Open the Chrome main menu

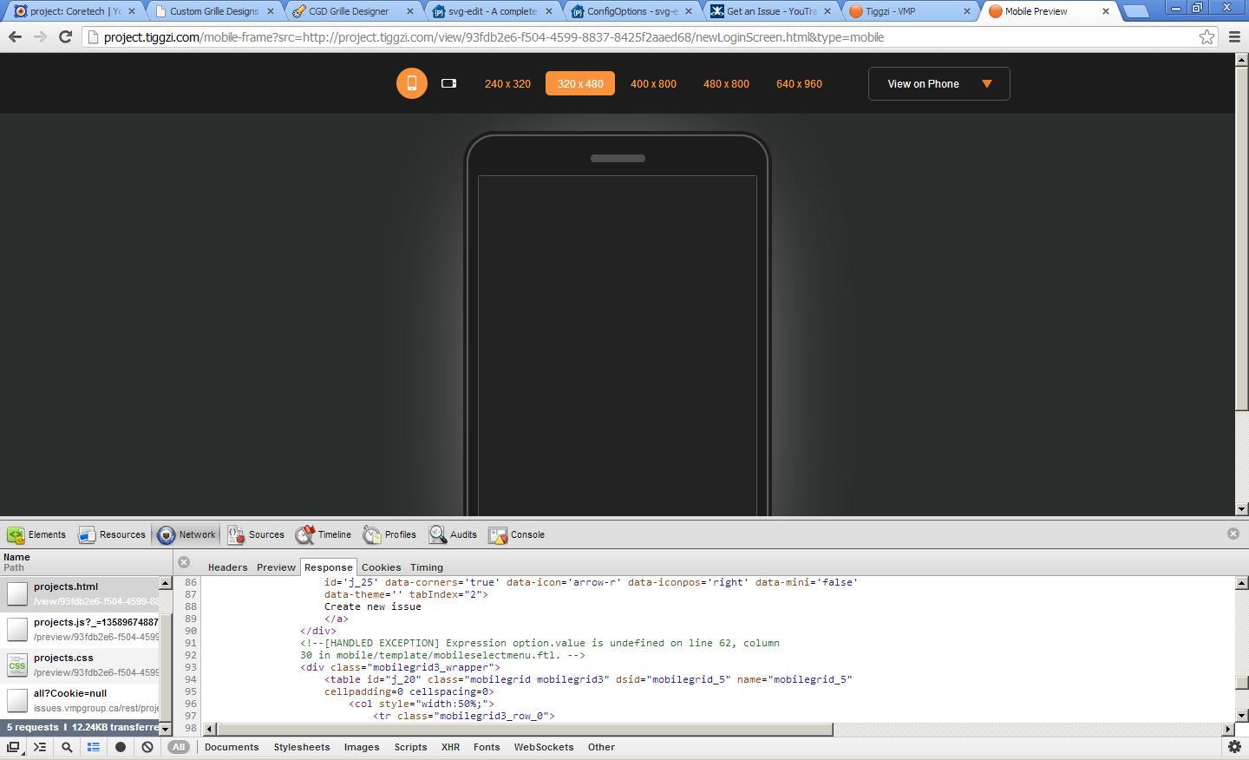pos(1234,37)
